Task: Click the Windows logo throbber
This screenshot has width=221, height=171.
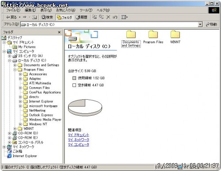Action: [x=214, y=10]
